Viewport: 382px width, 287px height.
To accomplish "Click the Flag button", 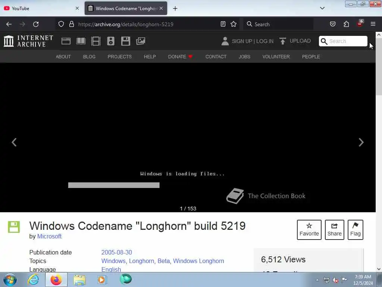I will [356, 230].
